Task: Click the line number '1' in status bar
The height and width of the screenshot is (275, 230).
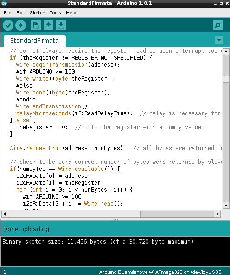Action: 5,272
